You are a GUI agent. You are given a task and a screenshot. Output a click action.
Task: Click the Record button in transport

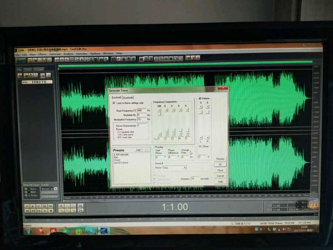pos(51,211)
